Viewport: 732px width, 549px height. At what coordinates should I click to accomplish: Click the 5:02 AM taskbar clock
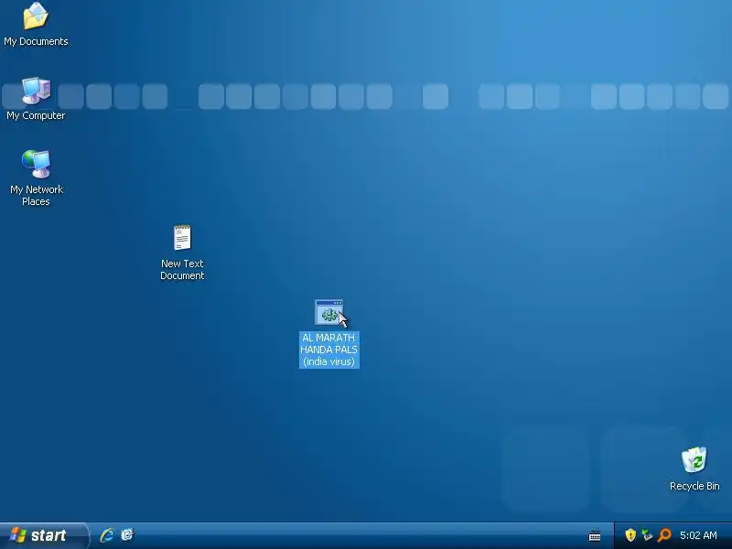[x=698, y=535]
